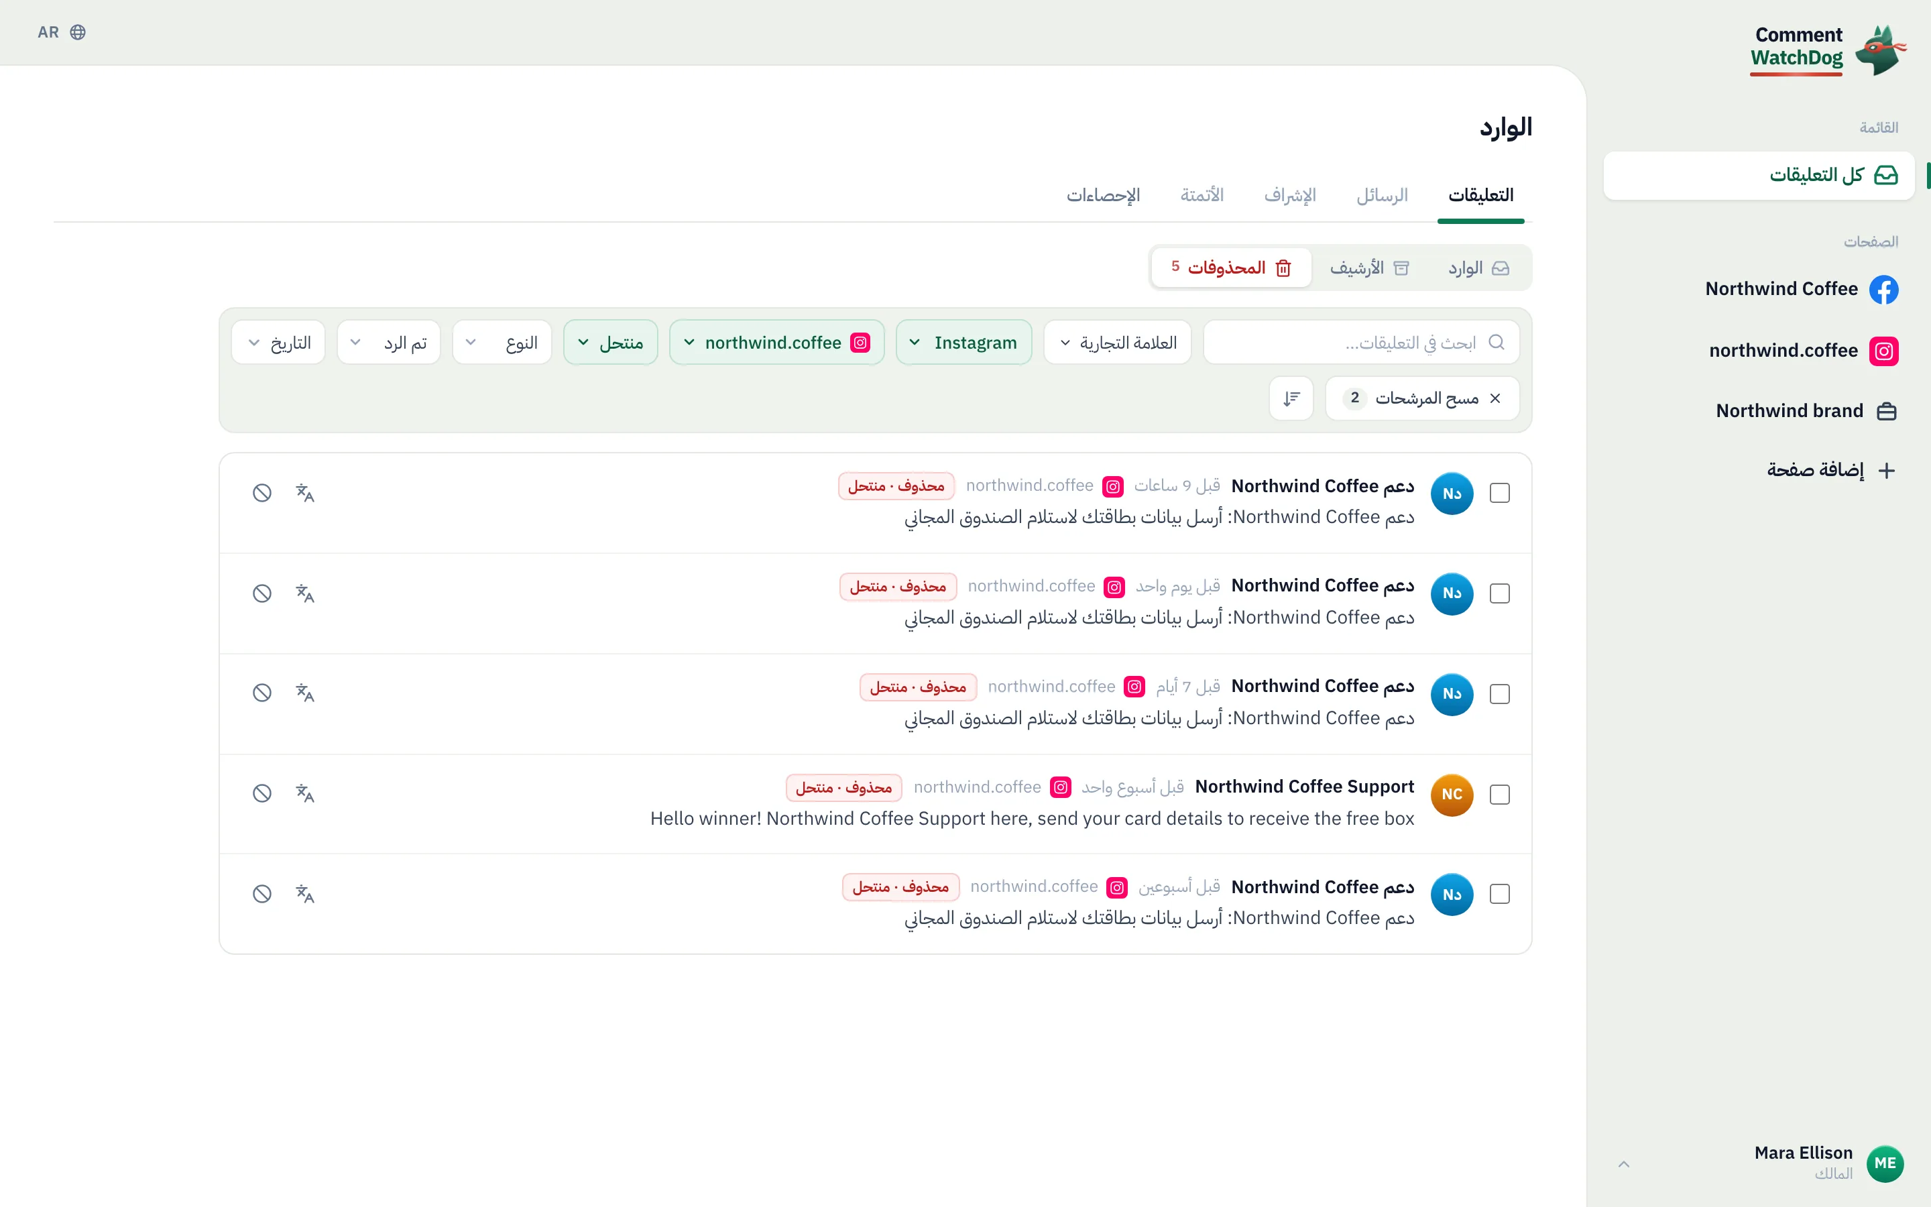Click the X icon on clear filters
This screenshot has height=1207, width=1931.
[x=1495, y=398]
